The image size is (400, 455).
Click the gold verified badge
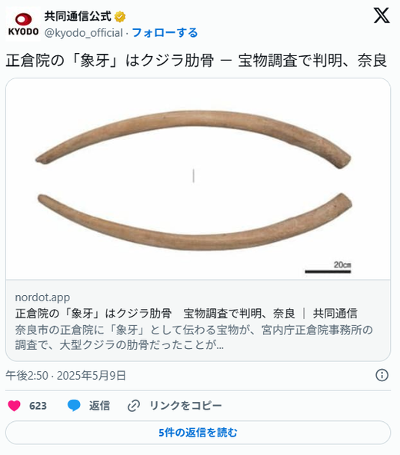120,17
